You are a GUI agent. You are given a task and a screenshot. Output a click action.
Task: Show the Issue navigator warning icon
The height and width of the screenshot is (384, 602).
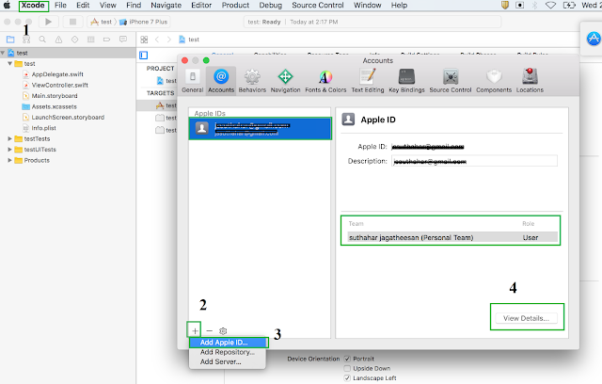(58, 40)
